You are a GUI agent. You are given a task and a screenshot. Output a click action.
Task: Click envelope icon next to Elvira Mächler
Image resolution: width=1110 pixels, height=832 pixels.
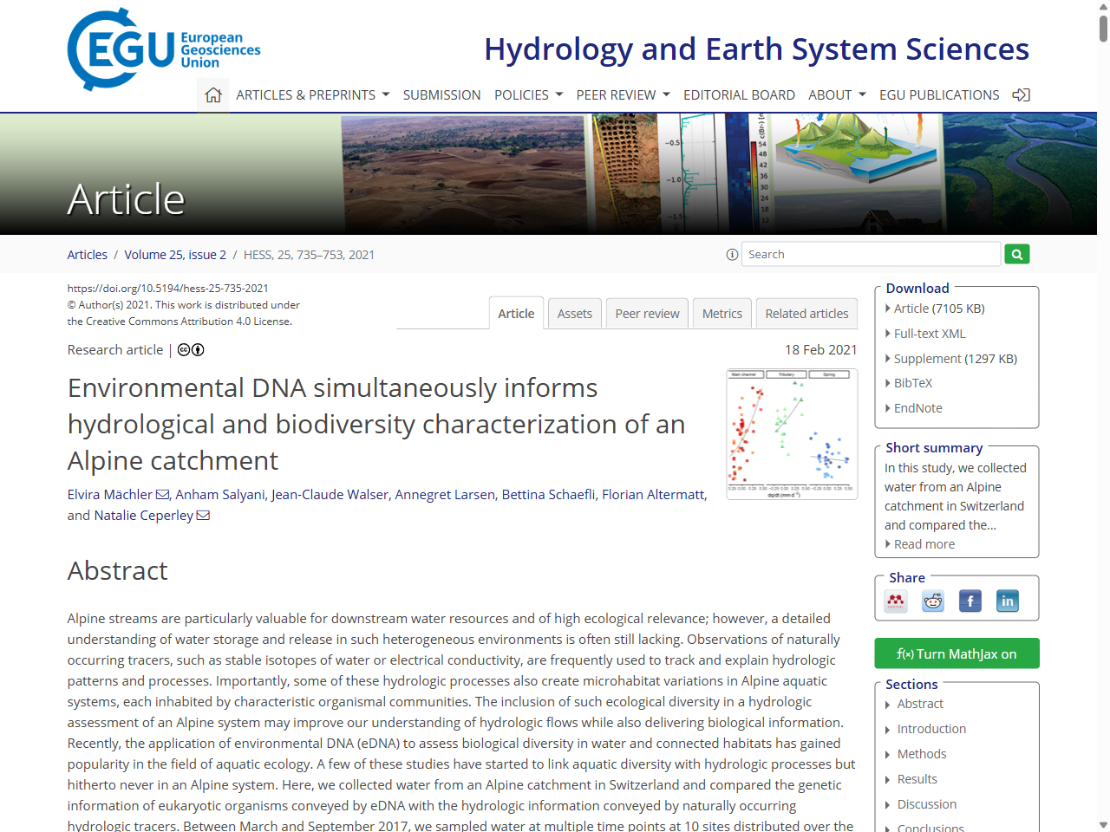[163, 495]
